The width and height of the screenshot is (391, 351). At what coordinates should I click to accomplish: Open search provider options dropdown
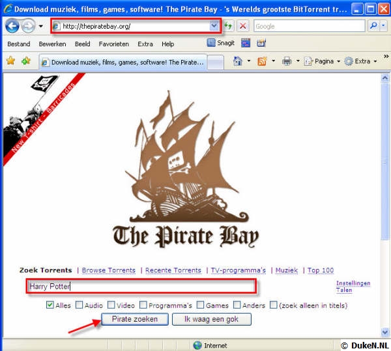(383, 25)
